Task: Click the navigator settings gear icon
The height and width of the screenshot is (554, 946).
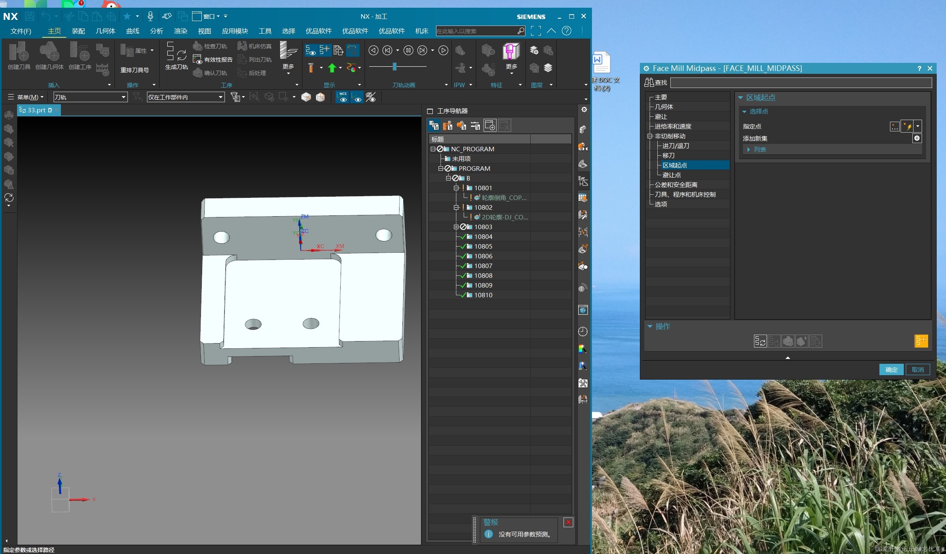Action: pos(584,110)
